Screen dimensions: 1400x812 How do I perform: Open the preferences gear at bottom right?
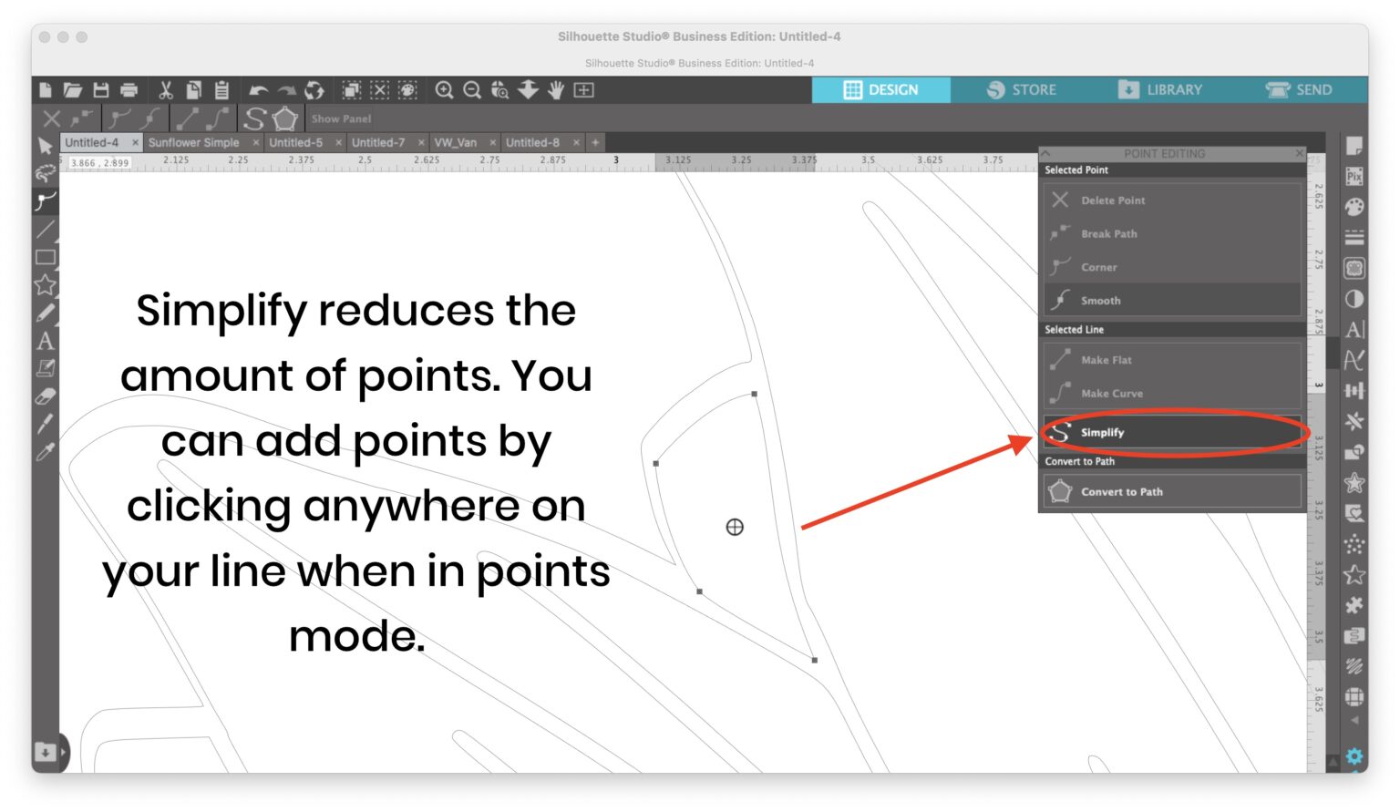pyautogui.click(x=1355, y=756)
